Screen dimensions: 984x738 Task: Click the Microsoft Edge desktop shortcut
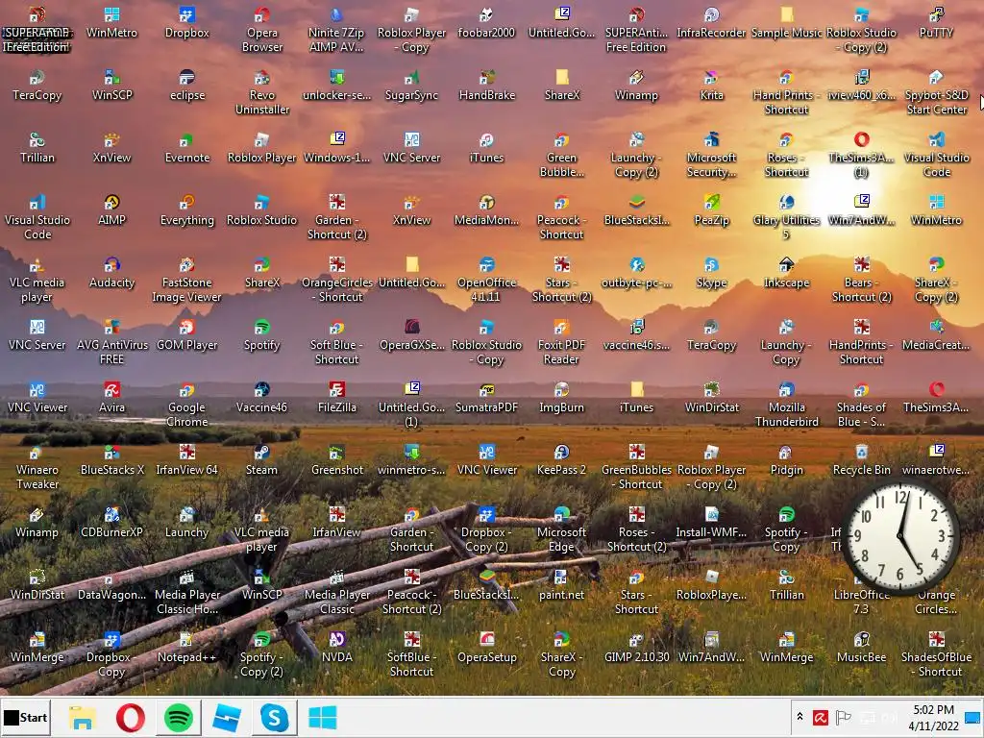(561, 529)
